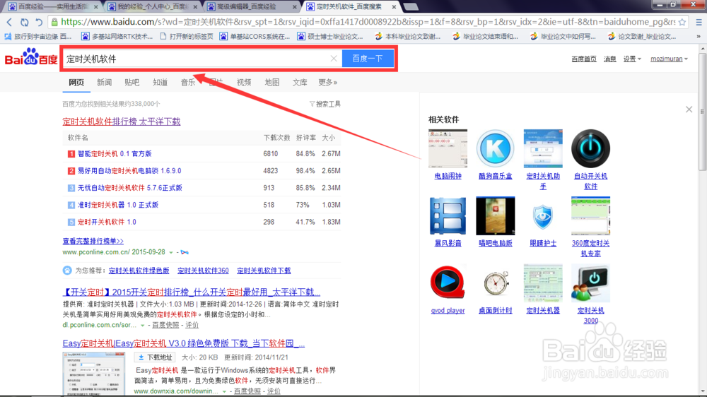707x397 pixels.
Task: Close the 定时关机软件_百度搜索 tab
Action: click(394, 7)
